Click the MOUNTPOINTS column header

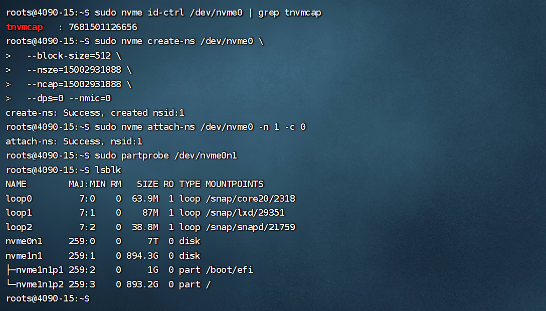coord(234,184)
